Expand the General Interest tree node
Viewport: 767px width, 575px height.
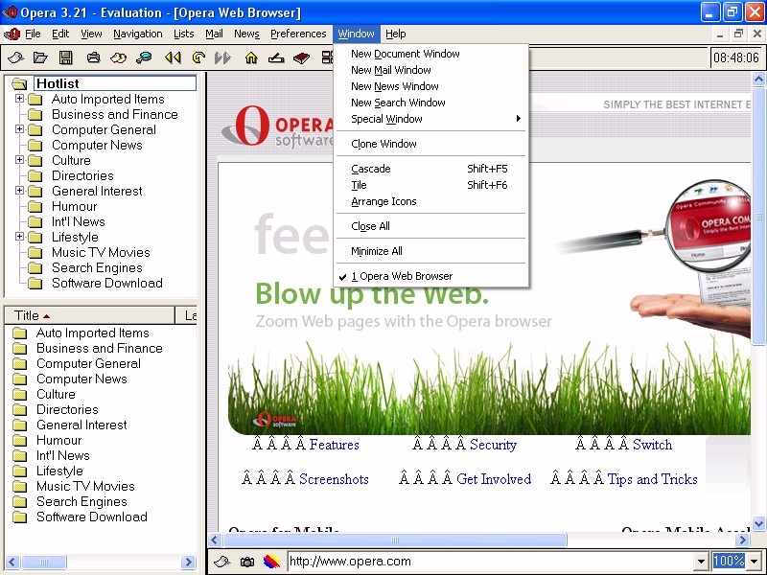point(19,190)
